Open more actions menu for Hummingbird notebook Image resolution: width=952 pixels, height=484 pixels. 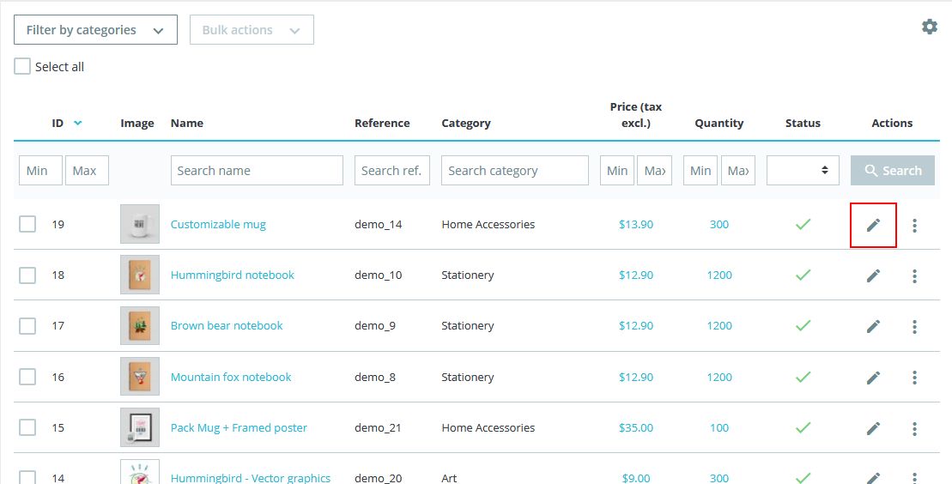tap(914, 275)
